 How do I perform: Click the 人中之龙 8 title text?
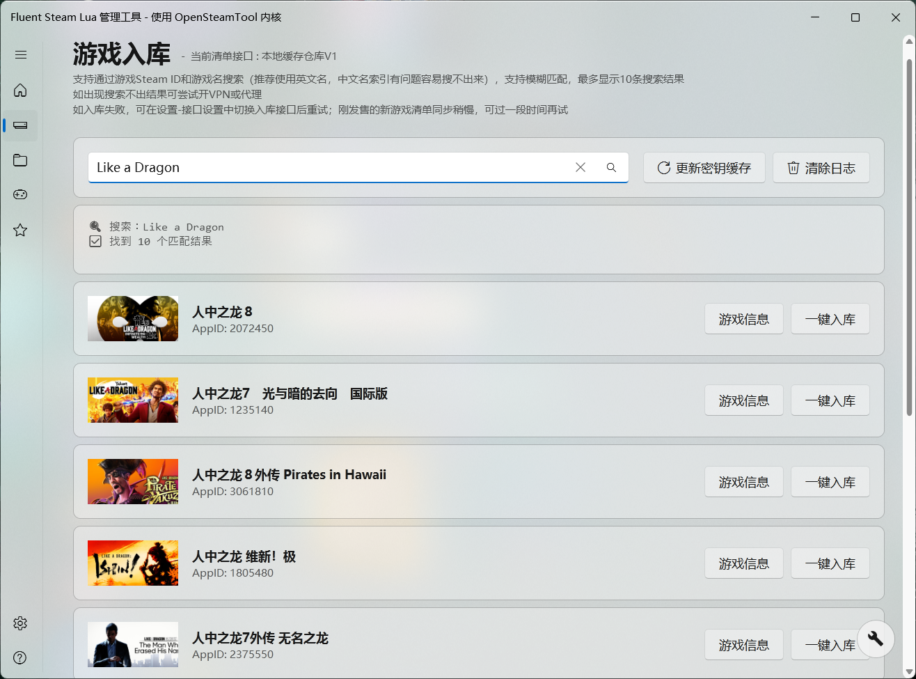(223, 312)
